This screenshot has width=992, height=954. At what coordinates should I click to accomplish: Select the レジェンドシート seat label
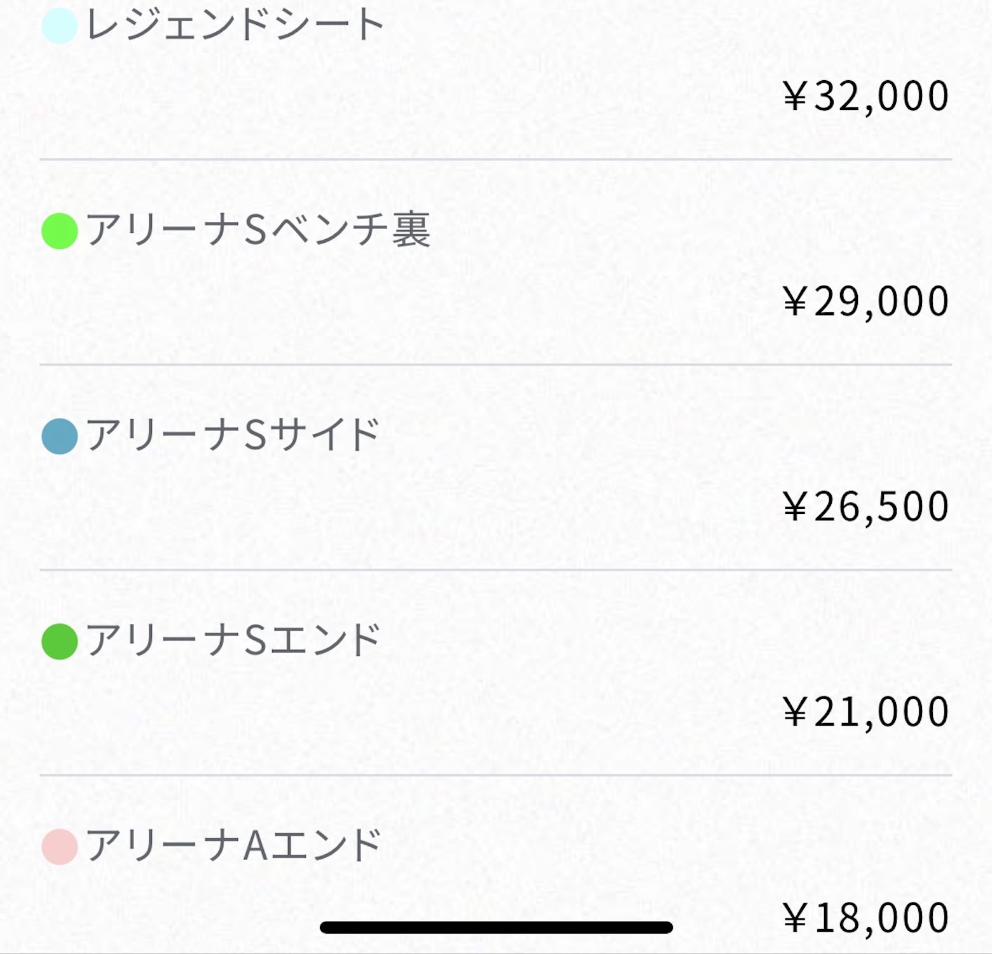pos(235,25)
